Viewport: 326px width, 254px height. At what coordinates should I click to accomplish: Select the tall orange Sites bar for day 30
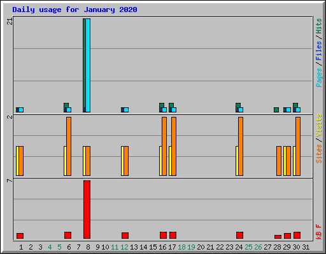tap(298, 146)
